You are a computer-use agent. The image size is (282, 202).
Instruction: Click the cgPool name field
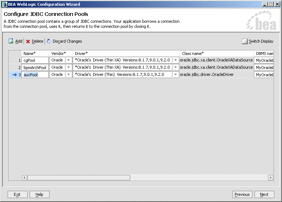point(35,60)
